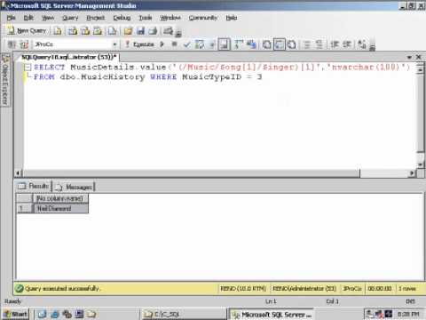Open C:\C_SQL taskbar window
426x320 pixels.
(183, 314)
